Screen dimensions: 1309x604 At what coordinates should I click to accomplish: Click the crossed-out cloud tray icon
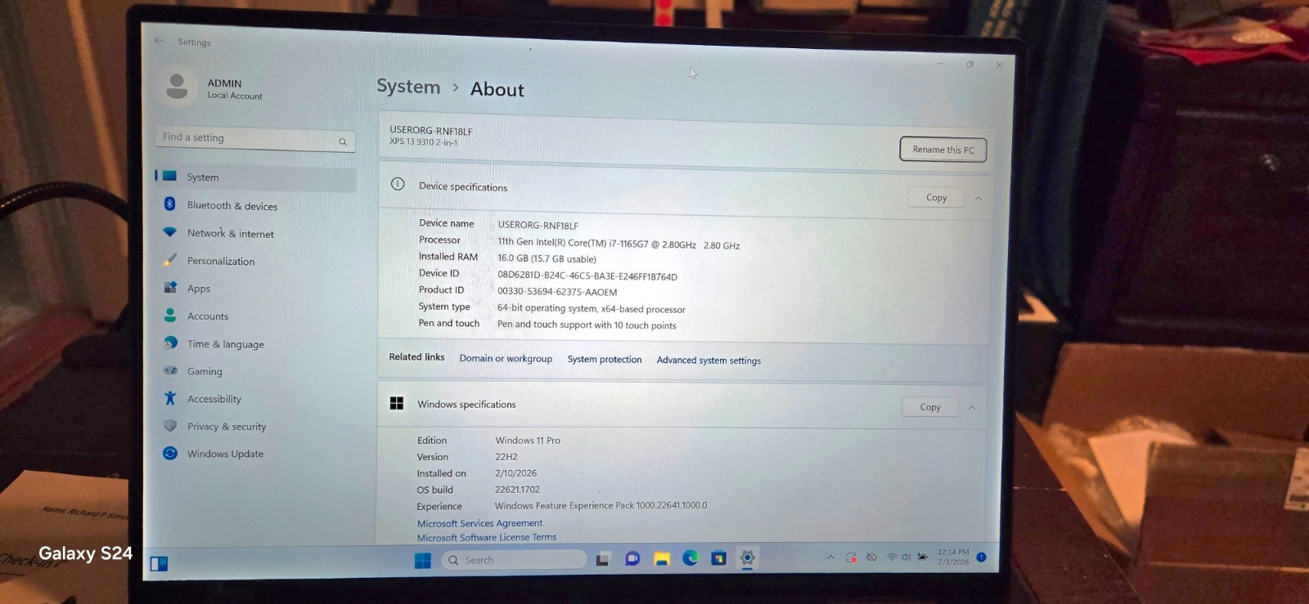coord(872,557)
